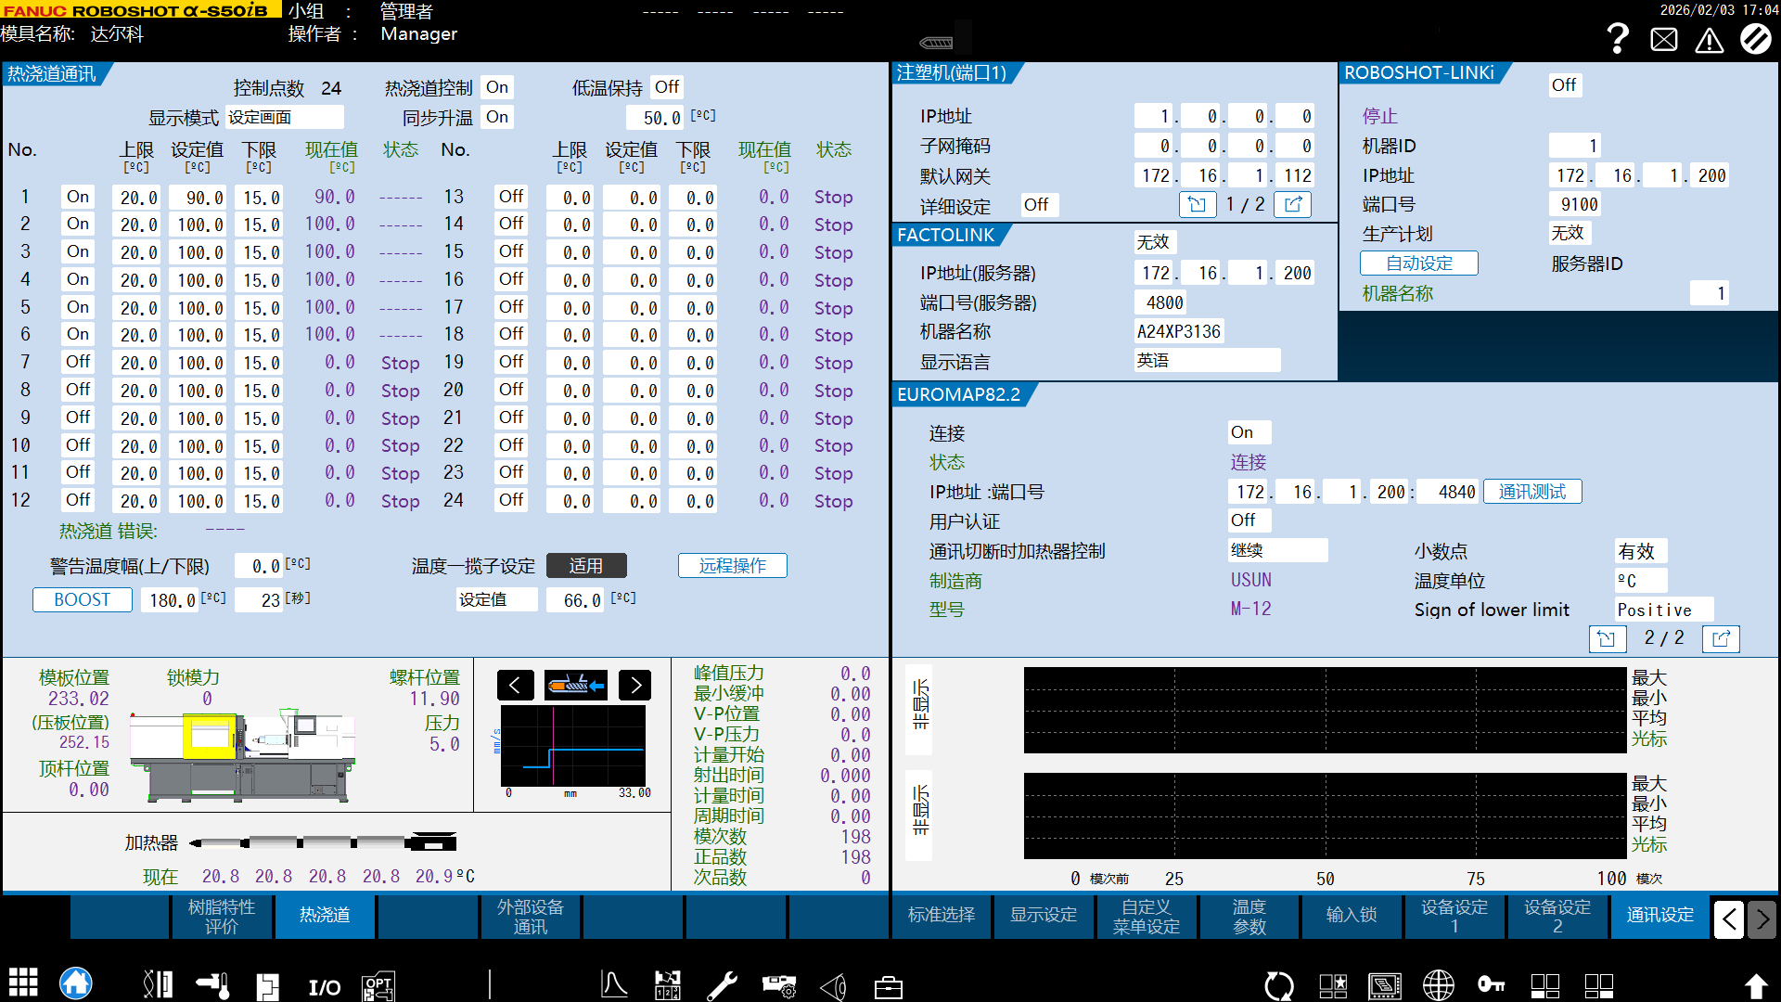
Task: Click the help question mark icon
Action: pyautogui.click(x=1618, y=39)
